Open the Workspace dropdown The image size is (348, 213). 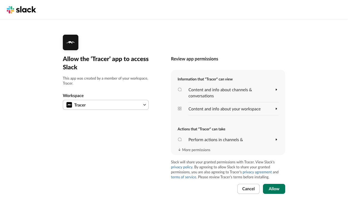pyautogui.click(x=106, y=105)
